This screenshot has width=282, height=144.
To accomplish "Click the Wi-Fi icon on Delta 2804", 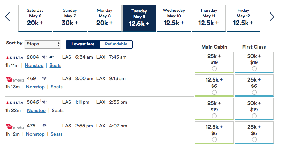I will pyautogui.click(x=44, y=57).
